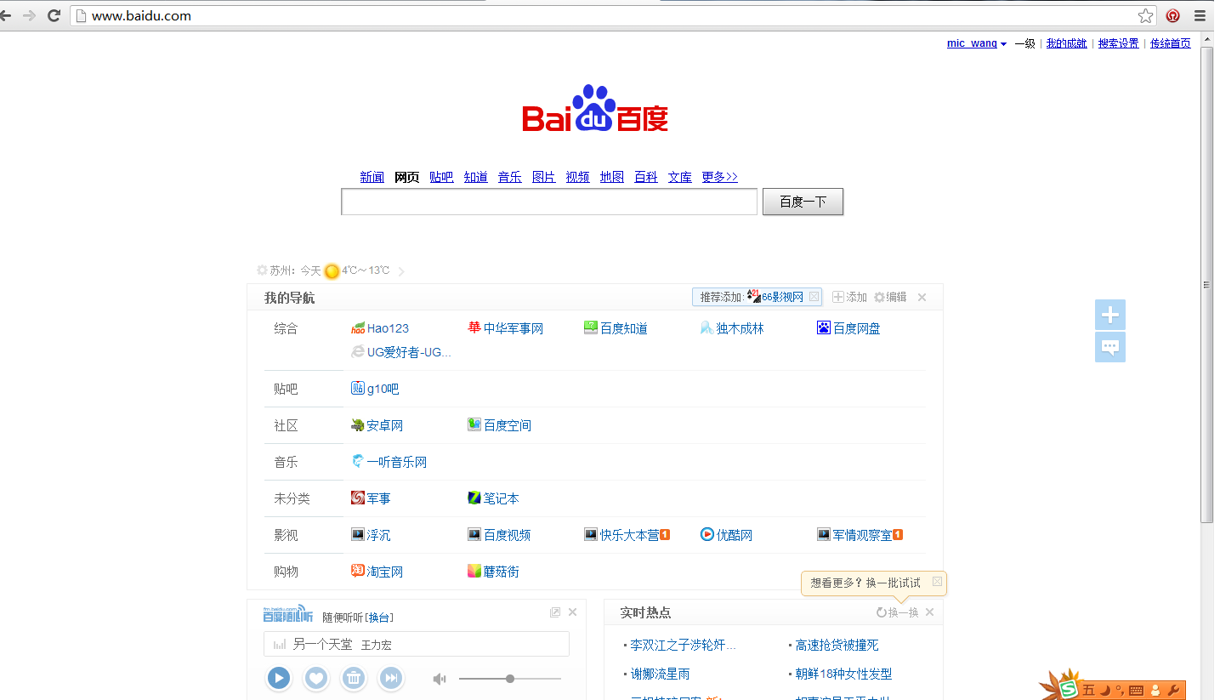
Task: Open 独木成林 shortcut
Action: click(732, 328)
